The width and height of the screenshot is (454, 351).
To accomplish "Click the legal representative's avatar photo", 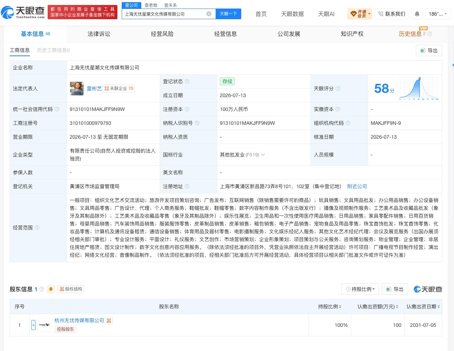I will click(x=77, y=89).
